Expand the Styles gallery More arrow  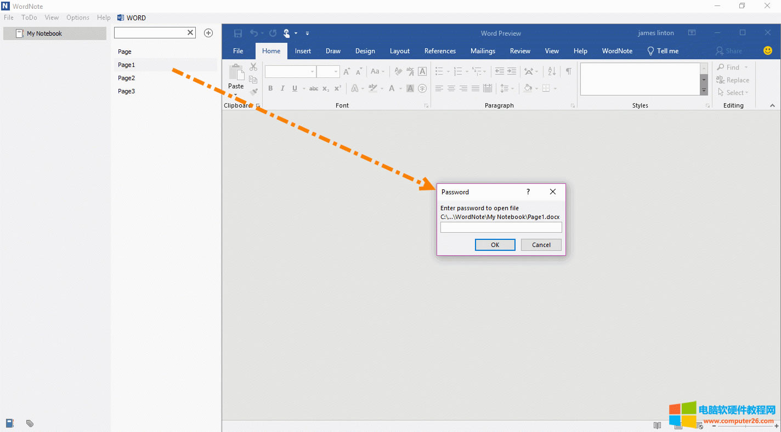pyautogui.click(x=704, y=91)
